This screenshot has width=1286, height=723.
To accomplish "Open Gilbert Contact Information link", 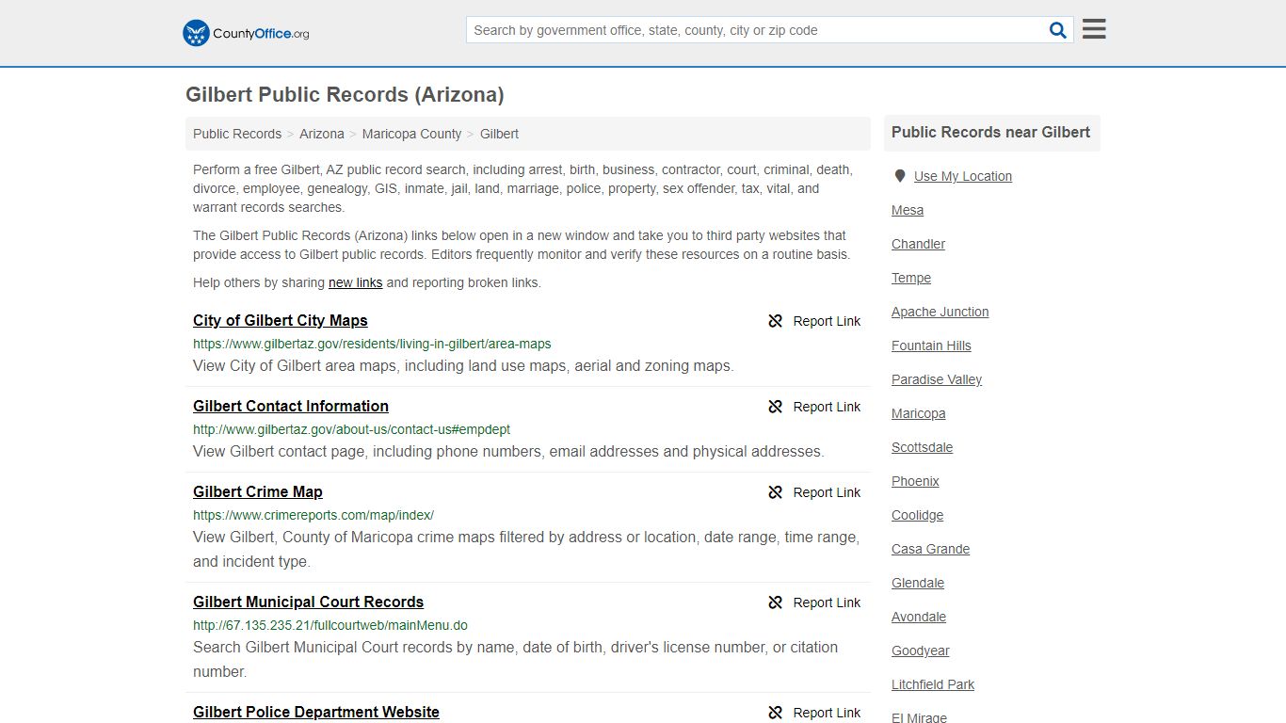I will click(x=291, y=406).
